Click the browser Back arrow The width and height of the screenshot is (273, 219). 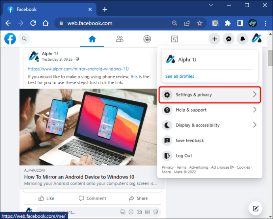pos(8,23)
